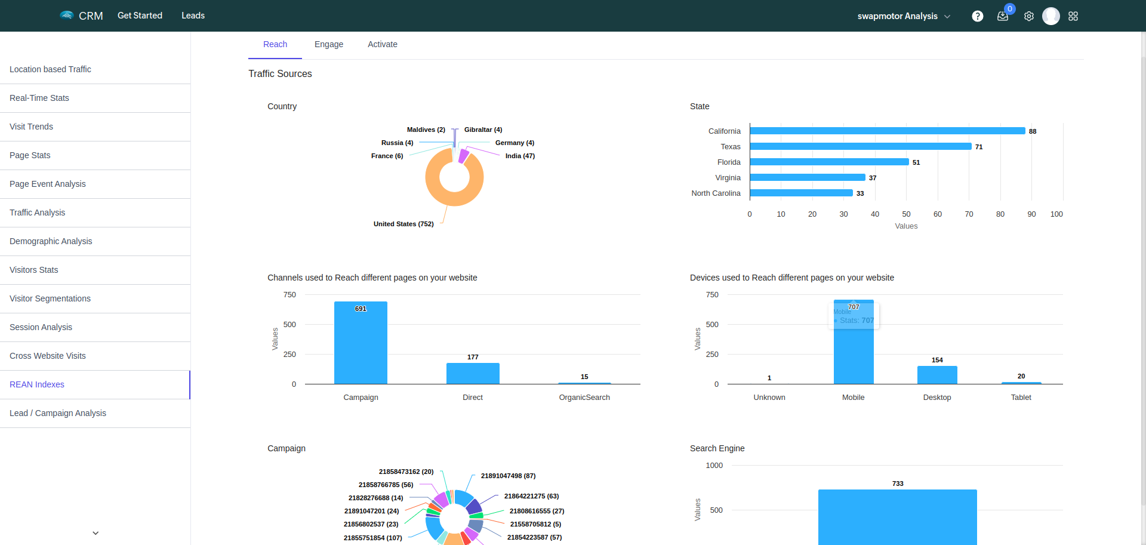The image size is (1146, 545).
Task: Open Traffic Analysis
Action: 95,213
